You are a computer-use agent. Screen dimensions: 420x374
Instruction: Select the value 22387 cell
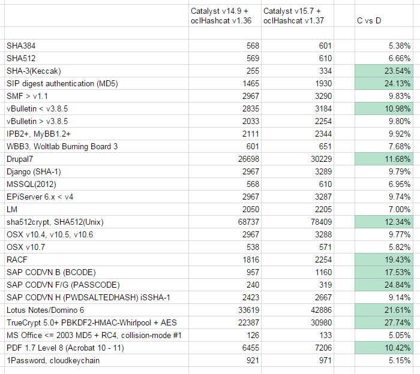(225, 322)
